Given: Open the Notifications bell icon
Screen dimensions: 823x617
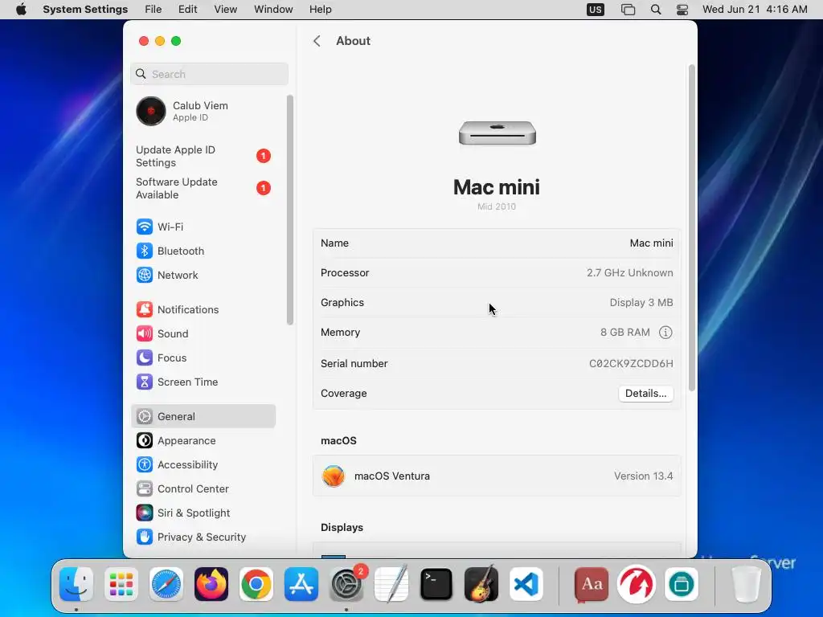Looking at the screenshot, I should (x=145, y=309).
